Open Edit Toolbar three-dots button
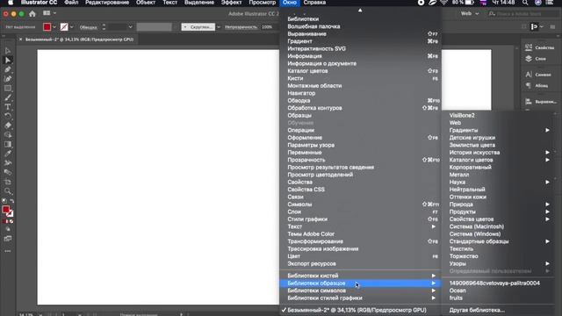Viewport: 562px width, 316px height. point(8,251)
